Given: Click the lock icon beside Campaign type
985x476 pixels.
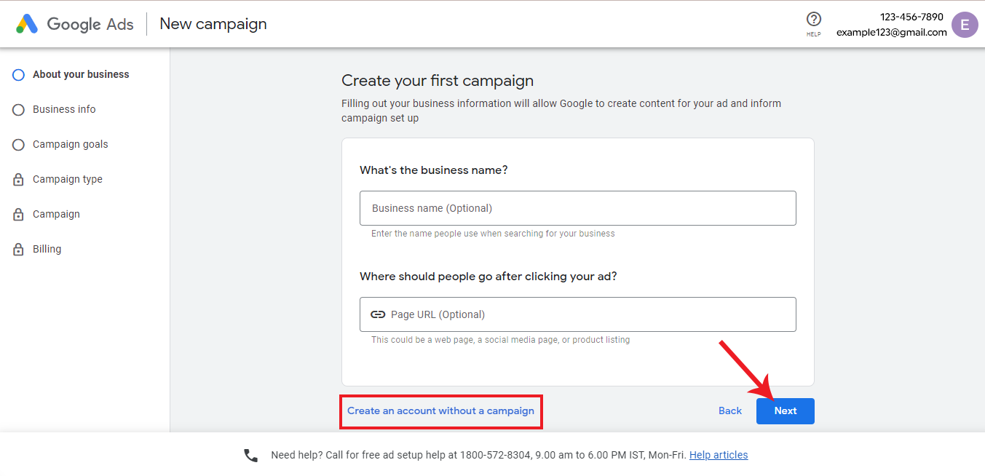Looking at the screenshot, I should pyautogui.click(x=19, y=179).
